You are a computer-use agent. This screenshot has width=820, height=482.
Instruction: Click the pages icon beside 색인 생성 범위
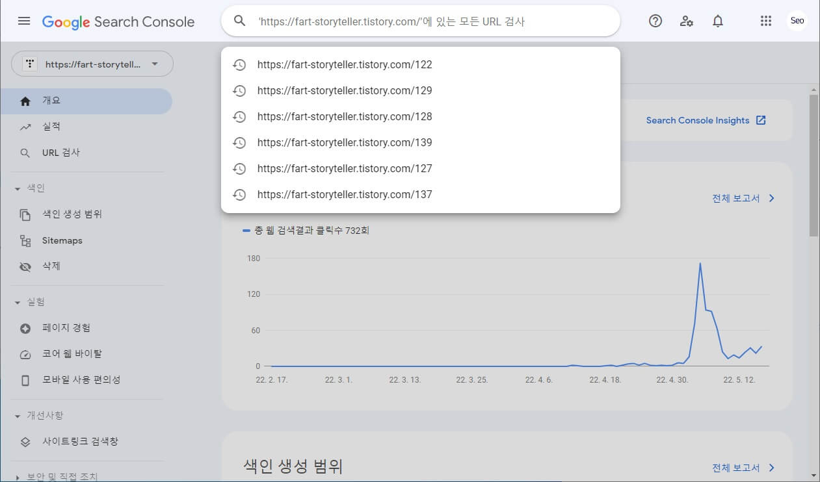tap(25, 214)
